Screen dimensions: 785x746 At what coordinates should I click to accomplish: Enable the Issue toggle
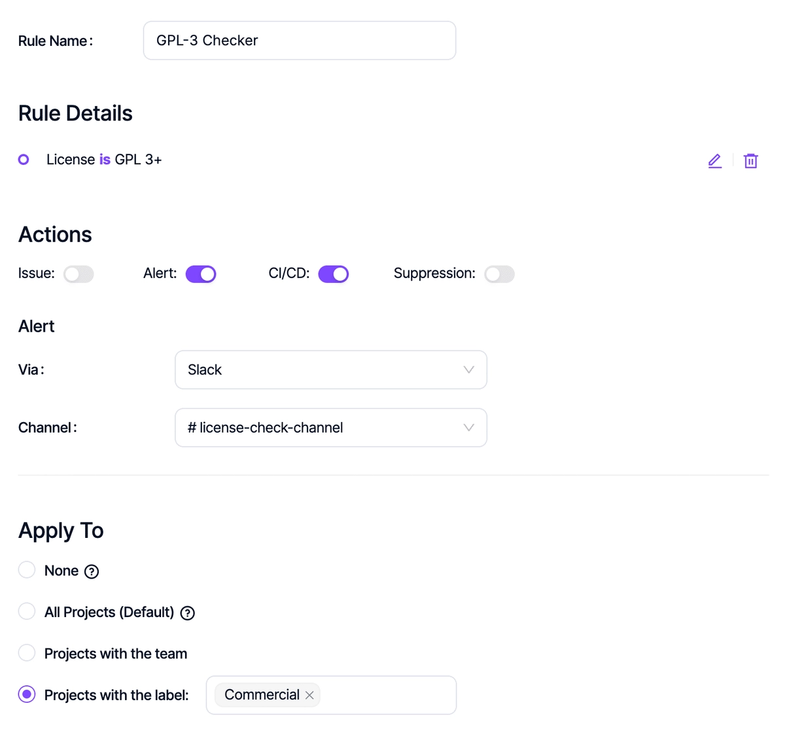[x=78, y=274]
